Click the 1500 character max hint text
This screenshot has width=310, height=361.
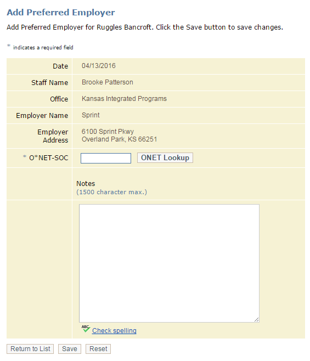(112, 192)
